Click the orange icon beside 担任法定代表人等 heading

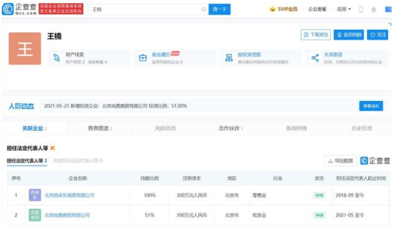click(53, 148)
